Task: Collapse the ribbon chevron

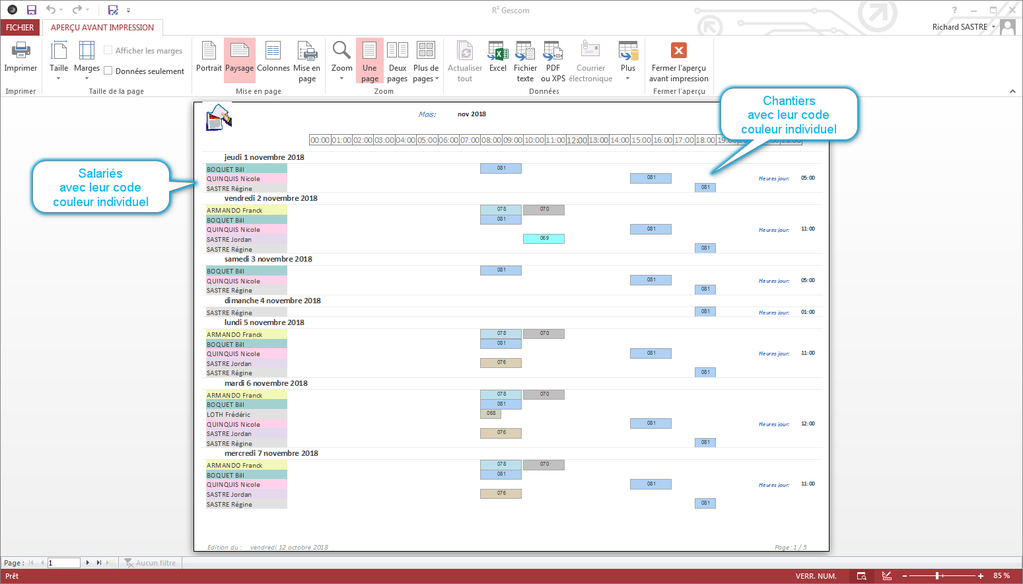Action: point(1012,91)
